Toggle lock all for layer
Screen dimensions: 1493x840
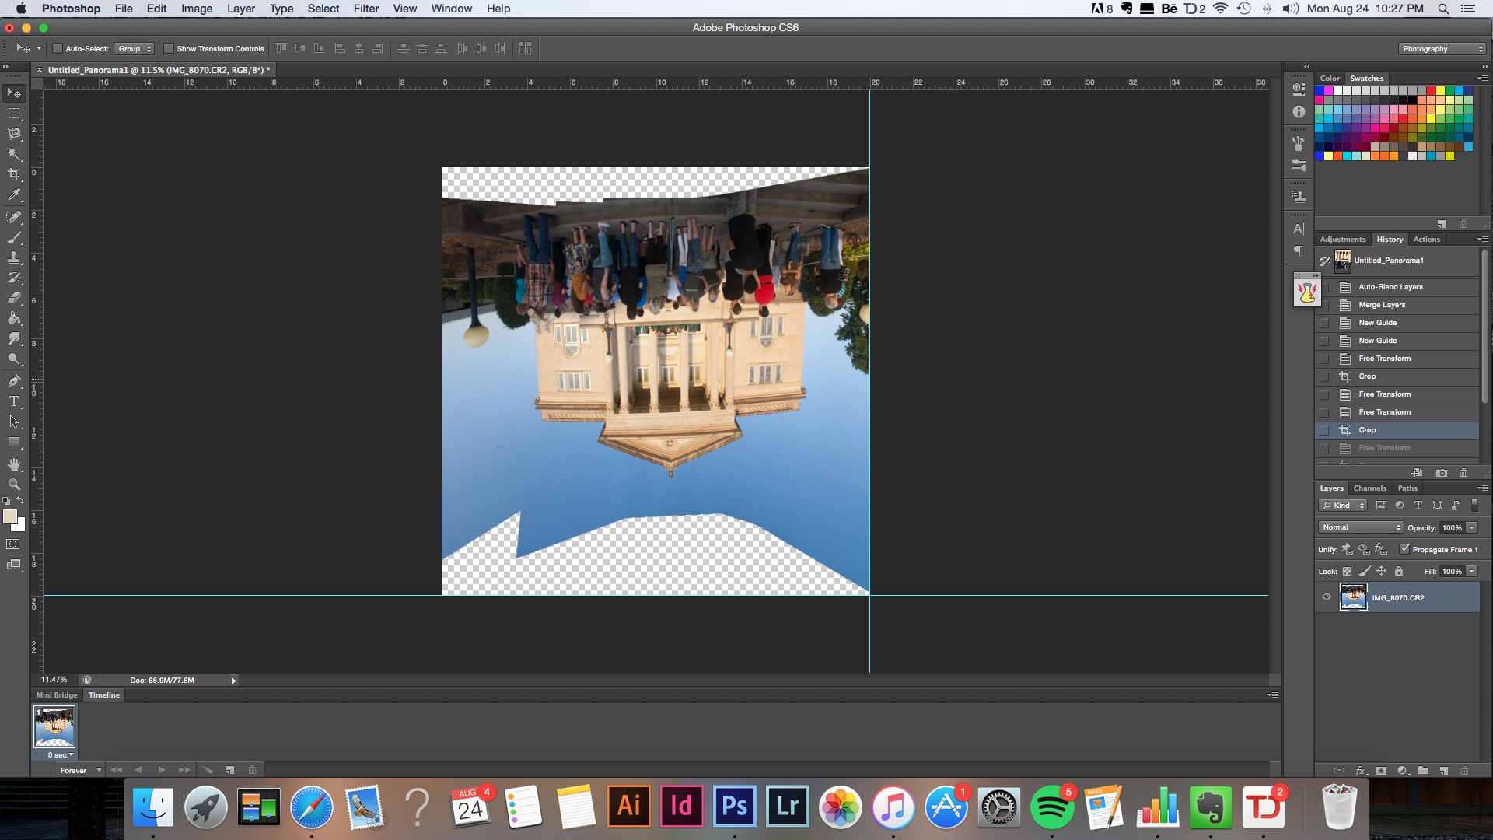(x=1399, y=571)
